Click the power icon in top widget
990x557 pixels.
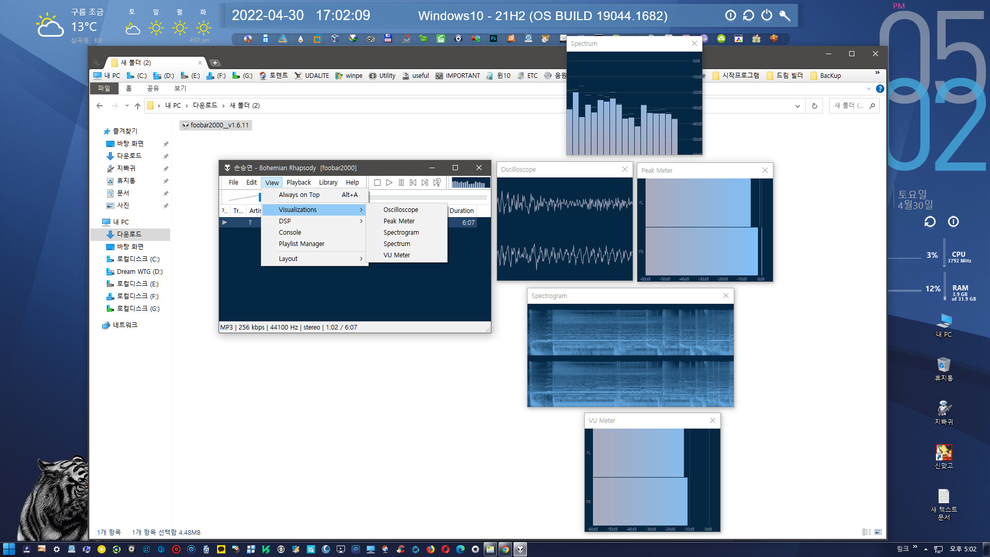767,15
